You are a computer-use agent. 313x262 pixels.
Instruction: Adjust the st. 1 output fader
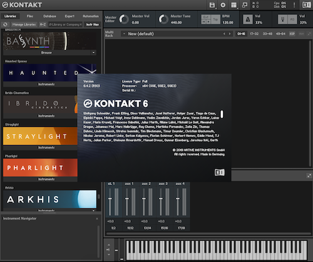tap(110, 199)
